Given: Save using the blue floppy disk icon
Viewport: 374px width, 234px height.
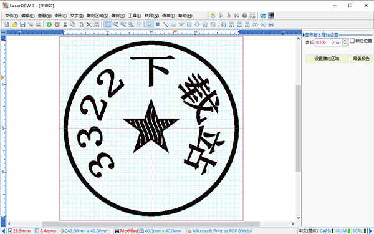Looking at the screenshot, I should (22, 24).
